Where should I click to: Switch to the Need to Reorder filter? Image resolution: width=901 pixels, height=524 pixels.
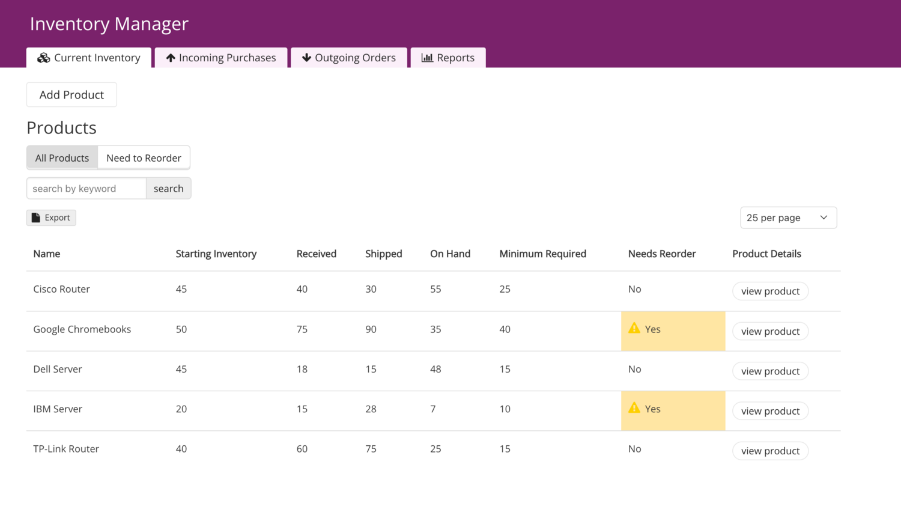[144, 157]
